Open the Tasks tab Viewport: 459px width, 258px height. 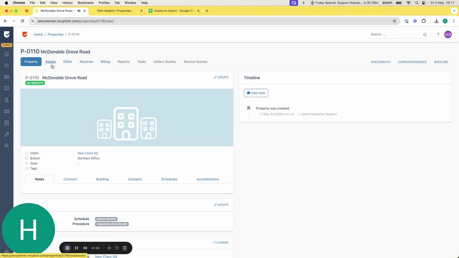pyautogui.click(x=142, y=62)
